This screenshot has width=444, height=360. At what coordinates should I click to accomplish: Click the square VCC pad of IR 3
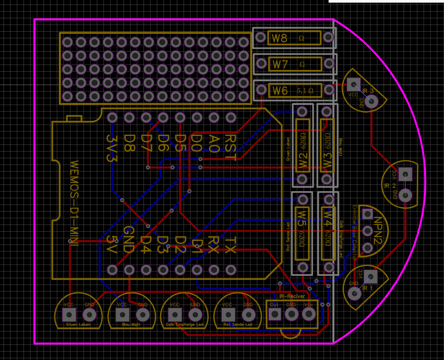point(354,84)
